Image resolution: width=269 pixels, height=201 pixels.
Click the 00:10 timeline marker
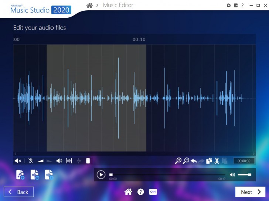[139, 40]
